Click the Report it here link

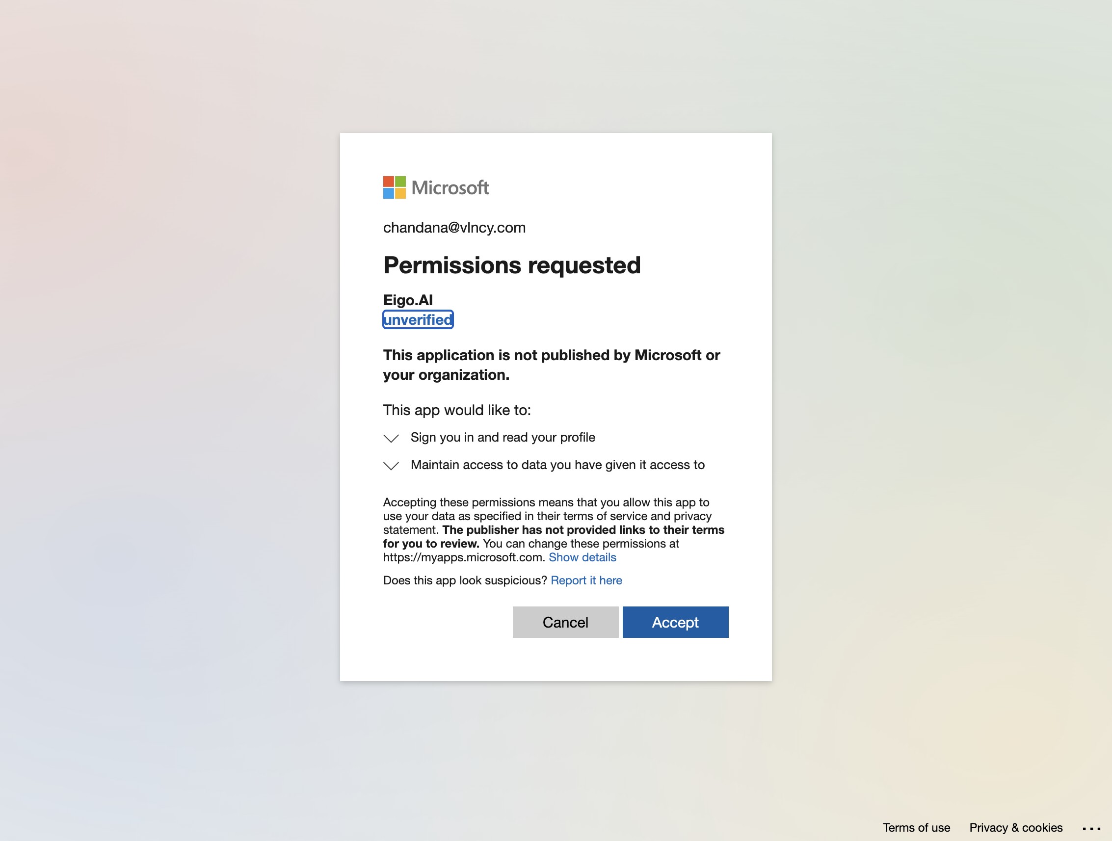(x=586, y=580)
